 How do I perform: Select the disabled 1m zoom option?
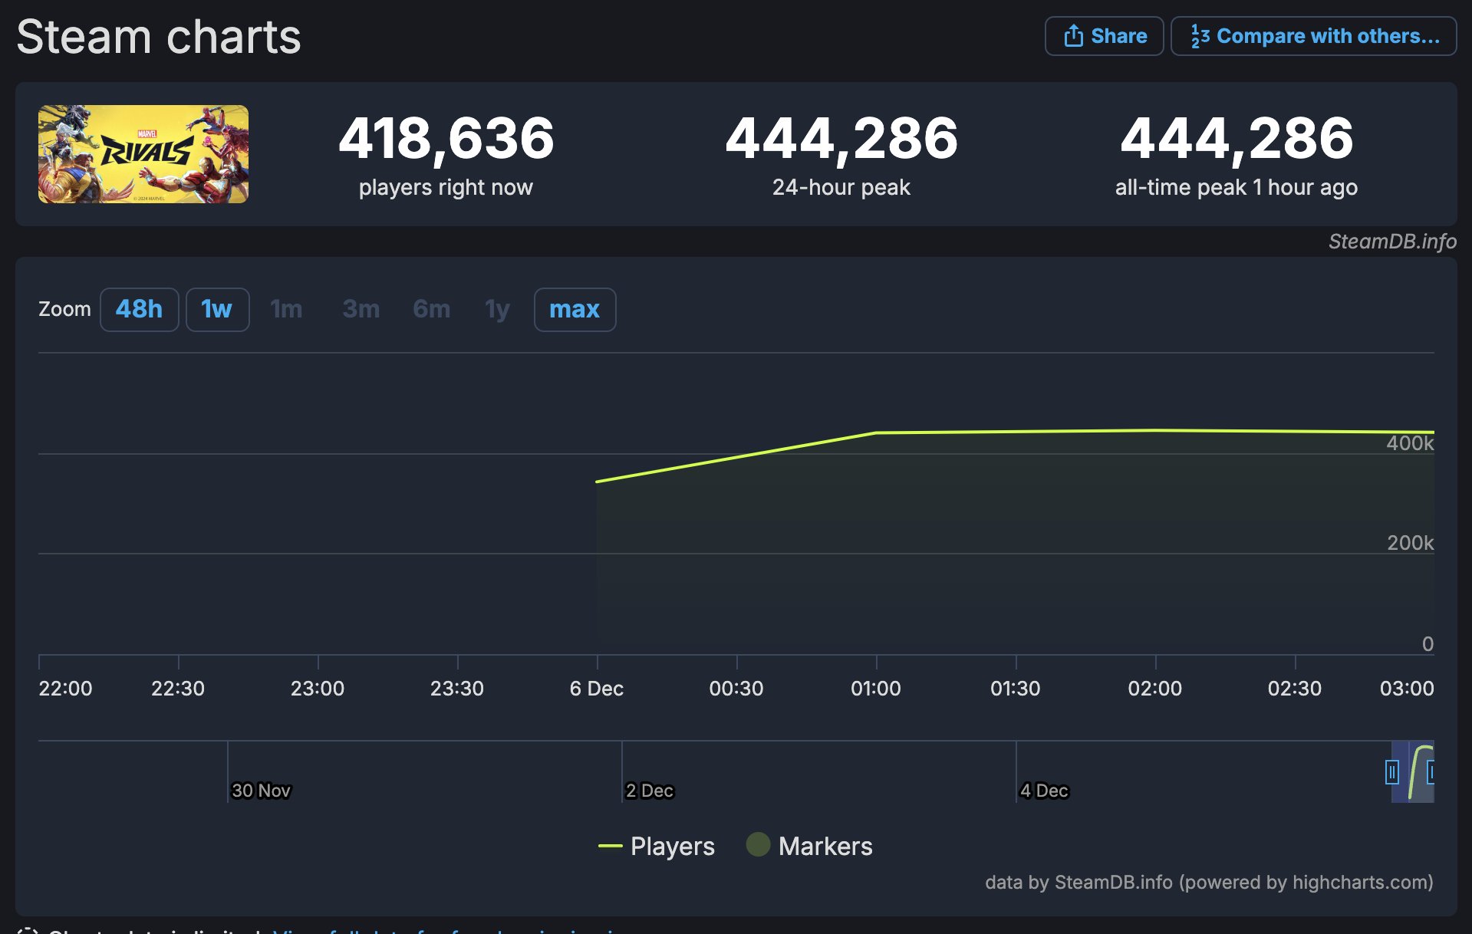click(286, 309)
